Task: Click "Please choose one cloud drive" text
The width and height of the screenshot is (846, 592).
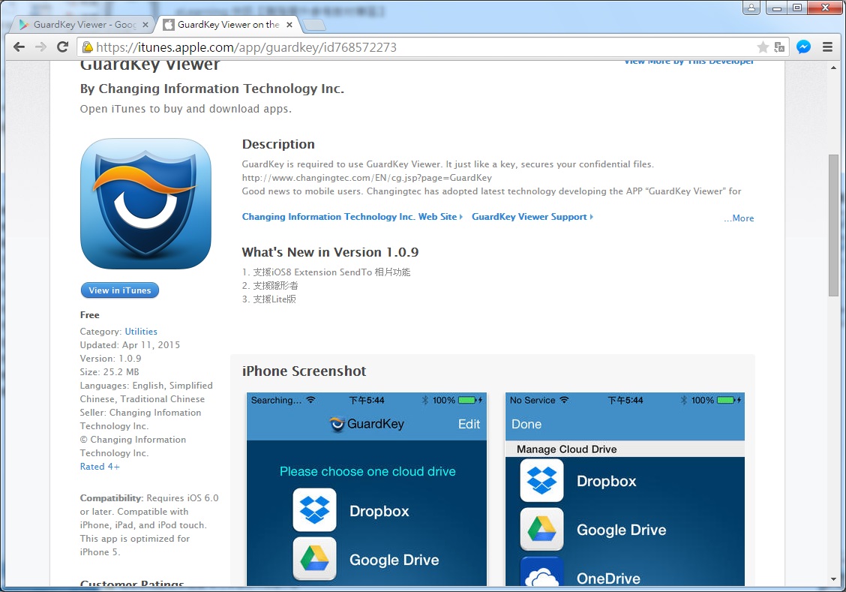Action: (x=367, y=471)
